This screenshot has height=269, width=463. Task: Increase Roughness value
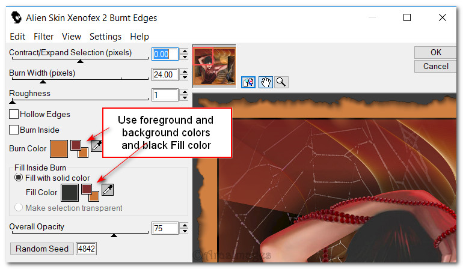185,92
